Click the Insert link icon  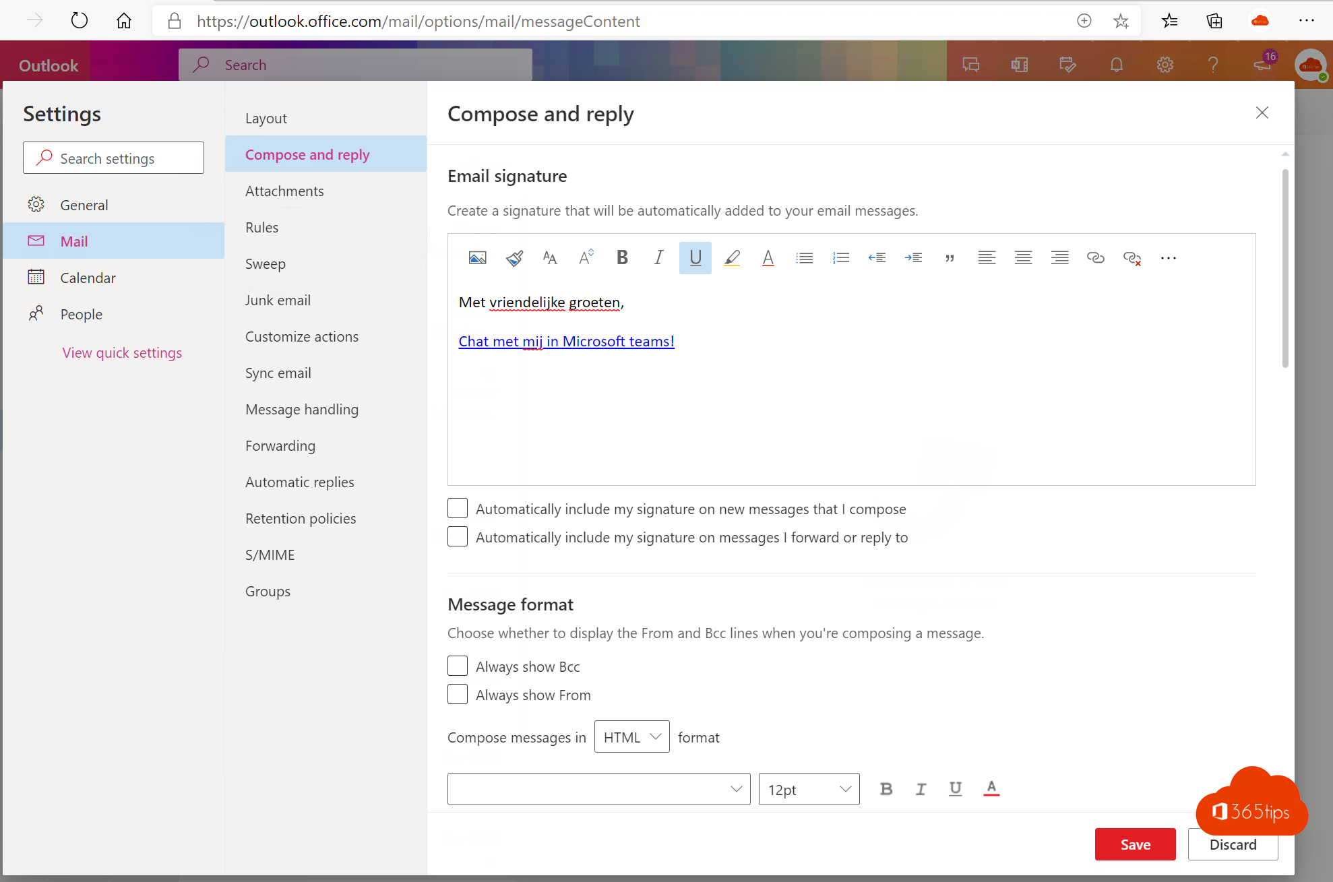point(1094,258)
